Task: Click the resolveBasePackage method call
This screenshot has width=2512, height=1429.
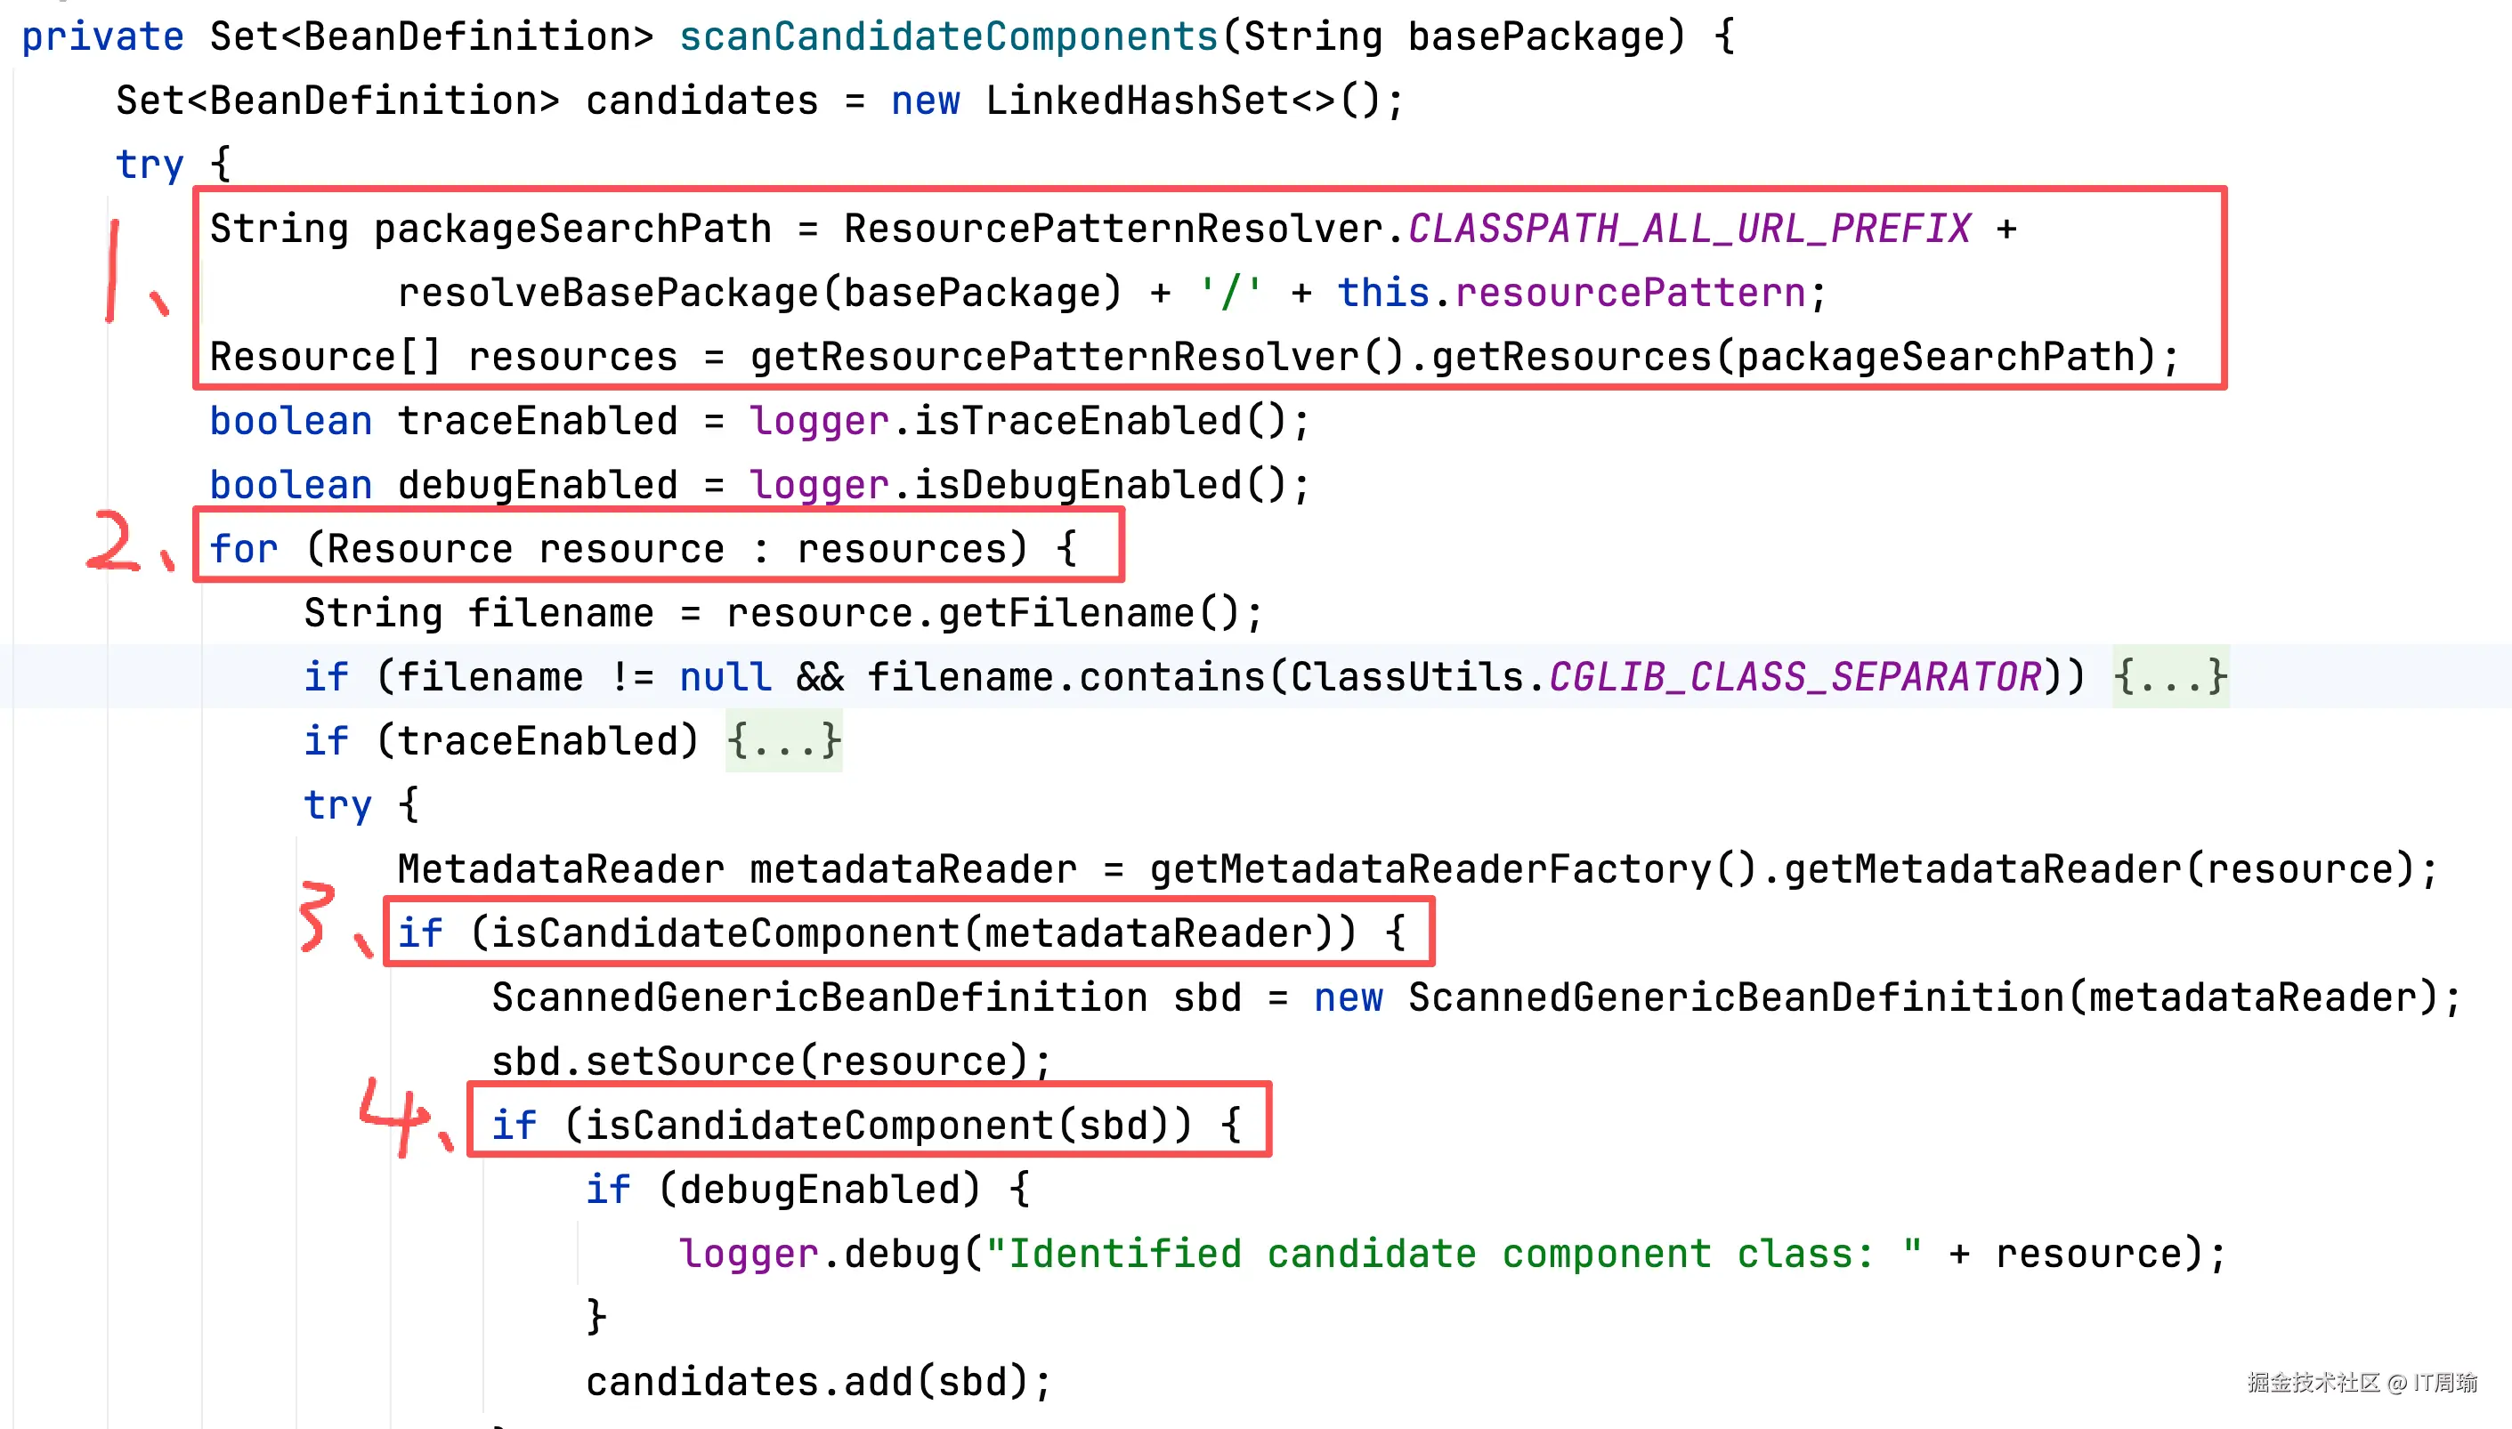Action: click(609, 294)
